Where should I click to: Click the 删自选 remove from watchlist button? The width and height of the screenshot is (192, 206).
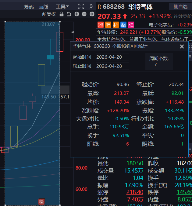[180, 7]
